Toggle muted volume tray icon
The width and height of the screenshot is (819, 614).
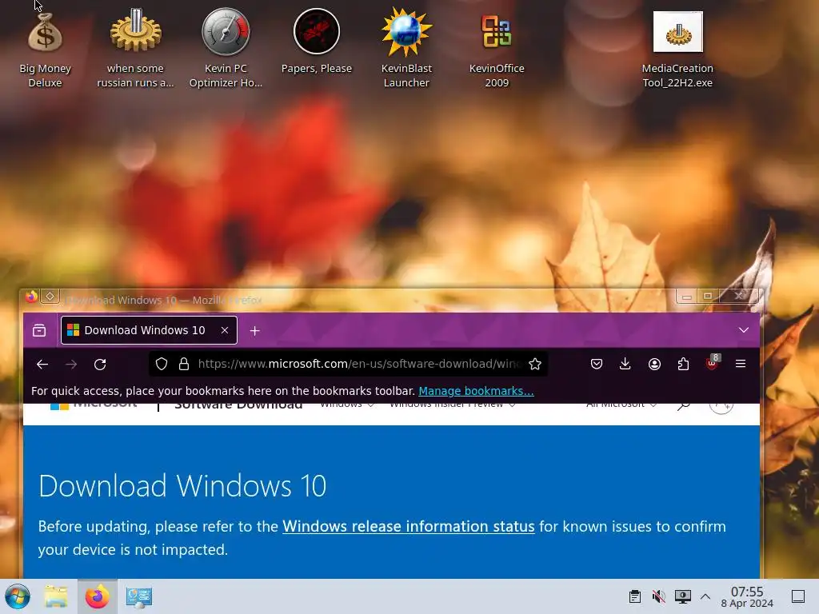pyautogui.click(x=659, y=596)
